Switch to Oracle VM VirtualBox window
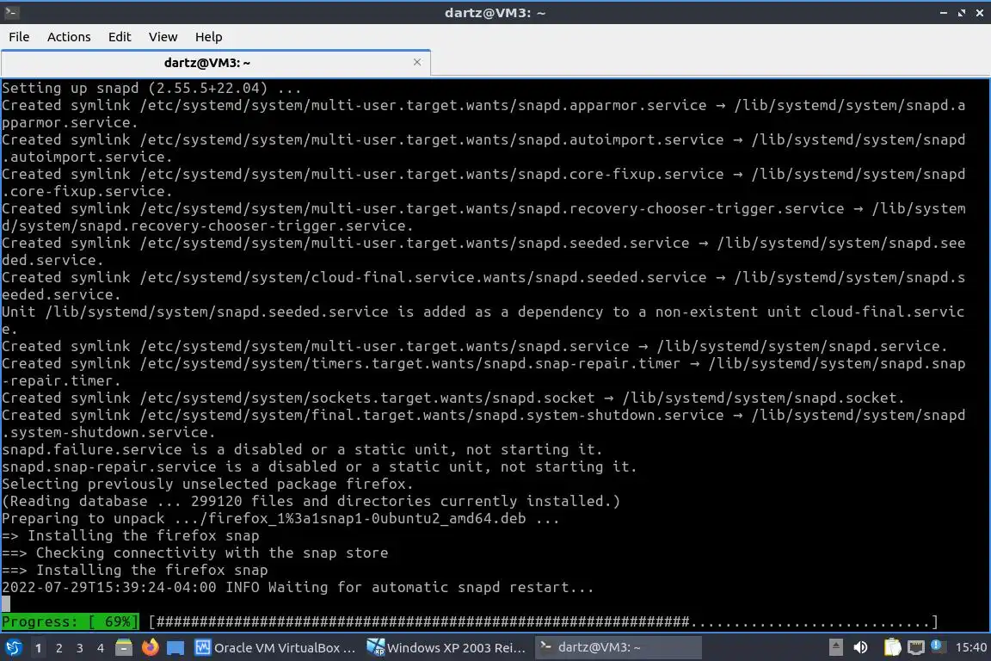This screenshot has width=991, height=661. (275, 648)
